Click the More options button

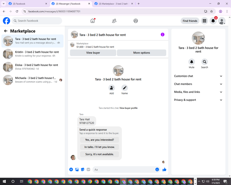tap(141, 53)
